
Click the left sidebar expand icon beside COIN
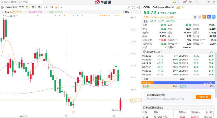tap(3, 7)
